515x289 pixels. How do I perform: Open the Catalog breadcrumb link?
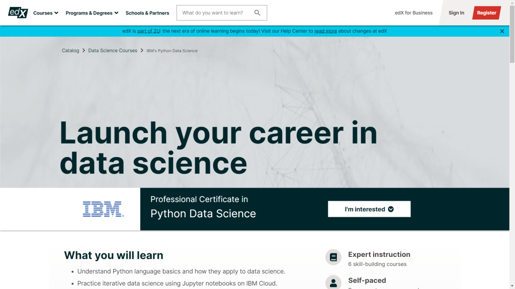click(70, 50)
